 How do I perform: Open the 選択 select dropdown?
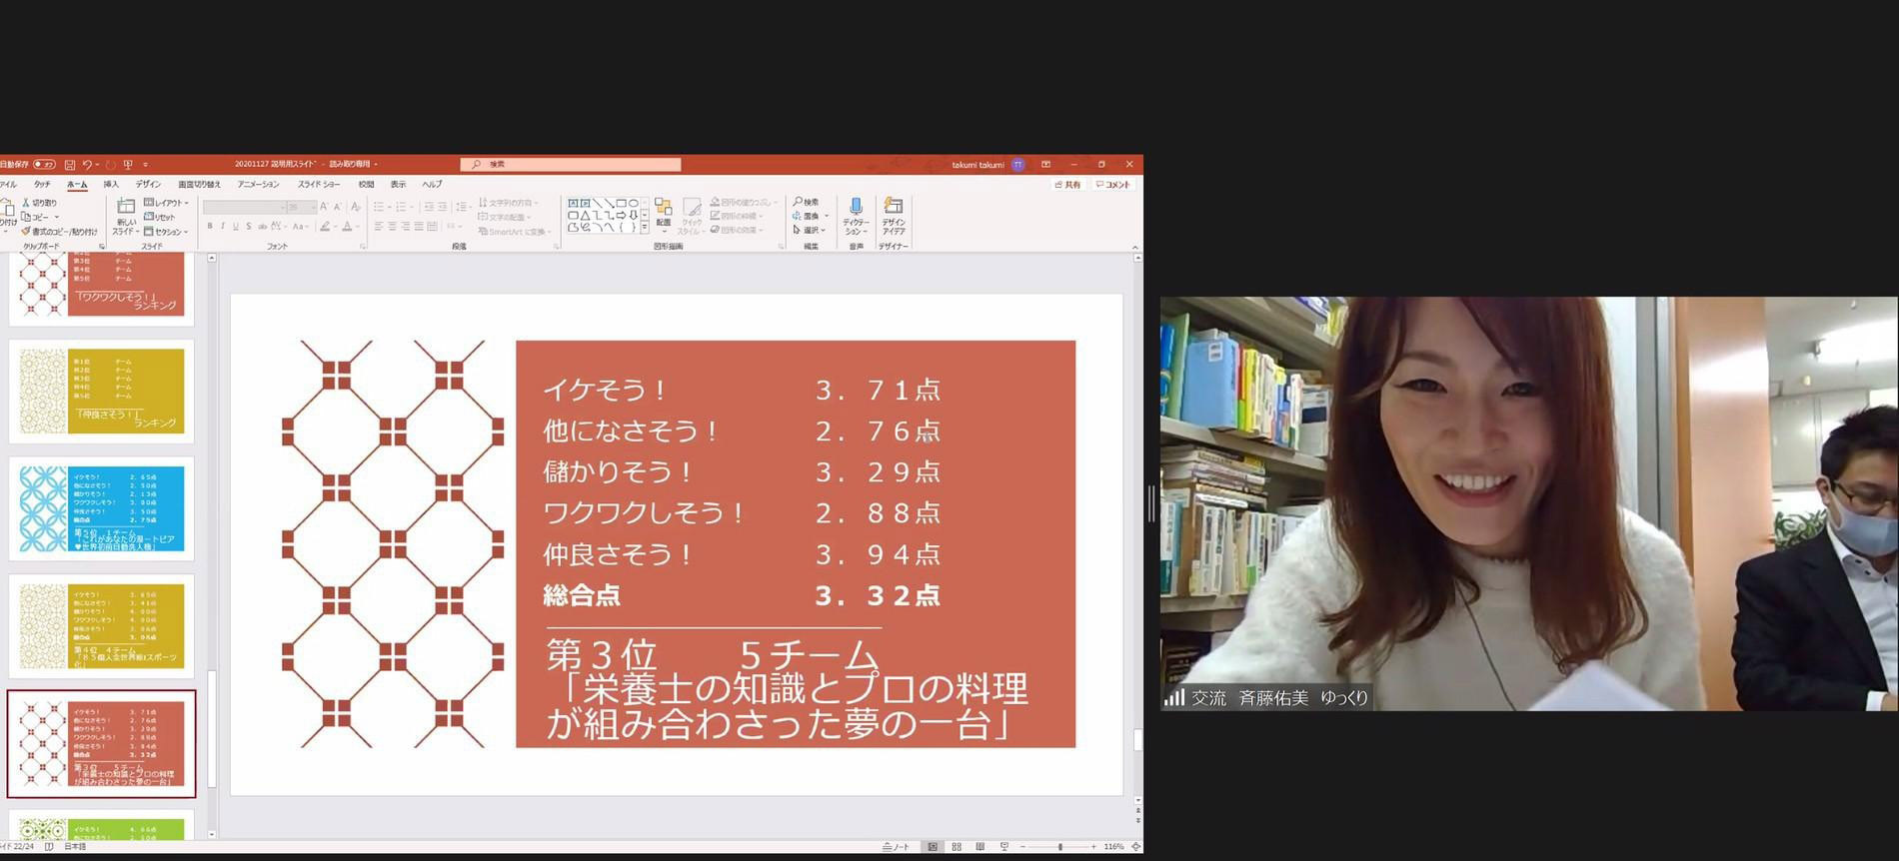tap(810, 230)
